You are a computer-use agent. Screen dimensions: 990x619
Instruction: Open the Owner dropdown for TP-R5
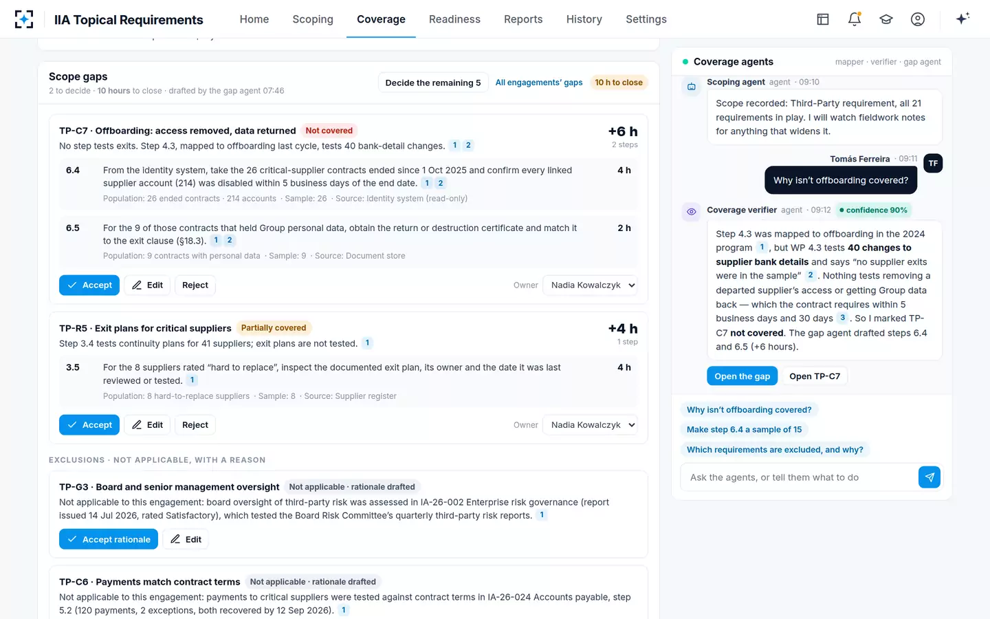[x=590, y=425]
